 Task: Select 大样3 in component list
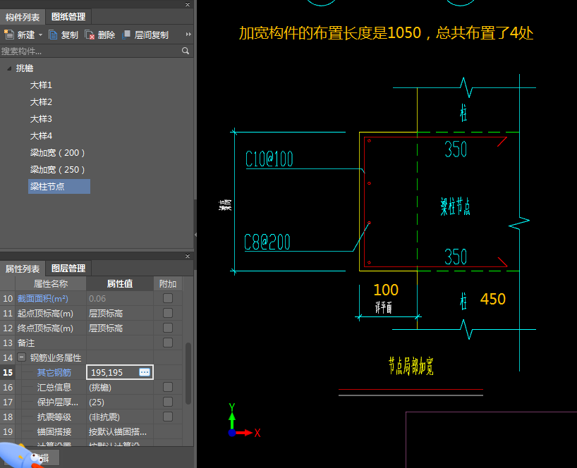point(41,119)
